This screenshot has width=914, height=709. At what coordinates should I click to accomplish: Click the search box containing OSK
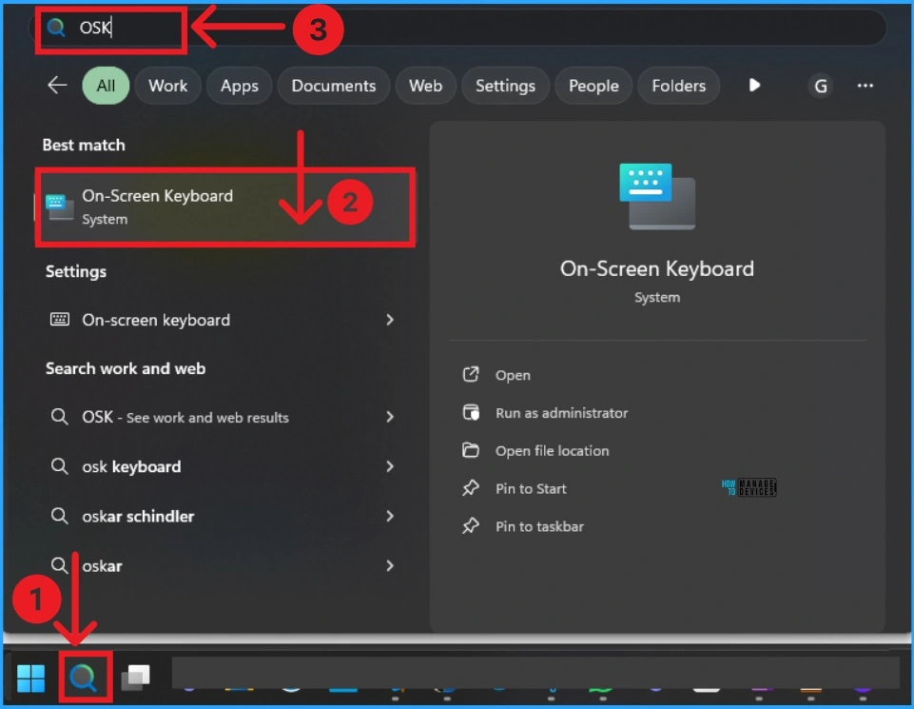[457, 28]
